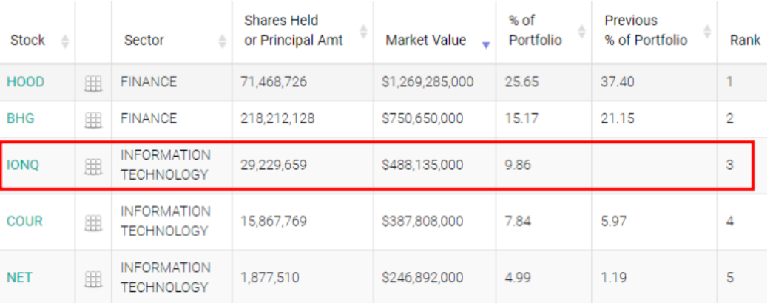Open IONQ stock link
The image size is (773, 303).
tap(23, 165)
